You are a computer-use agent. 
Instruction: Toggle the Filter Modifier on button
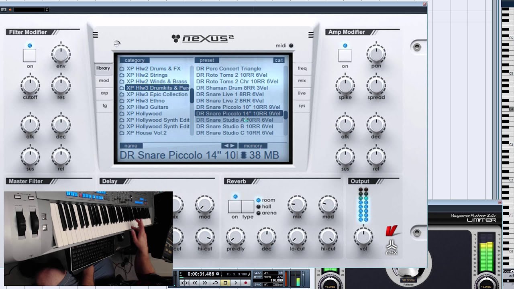30,55
